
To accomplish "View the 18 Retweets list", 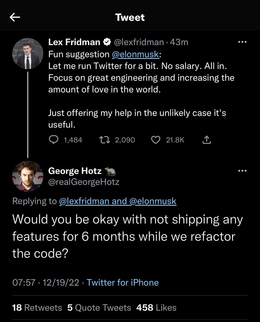I will (x=37, y=308).
